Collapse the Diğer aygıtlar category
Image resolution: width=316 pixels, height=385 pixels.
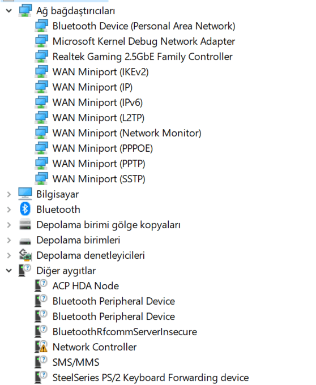pyautogui.click(x=9, y=271)
